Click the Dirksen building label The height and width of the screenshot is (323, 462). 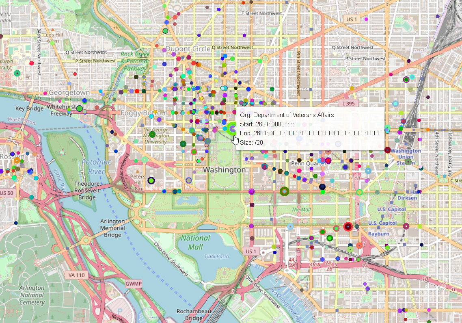[x=407, y=197]
